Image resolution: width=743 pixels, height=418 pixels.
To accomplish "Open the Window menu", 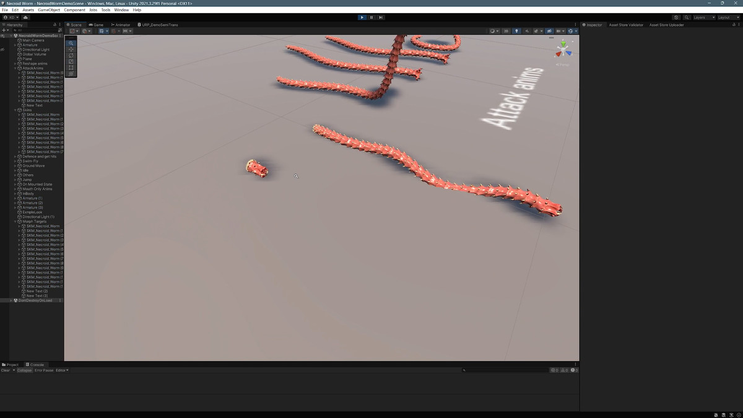I will [121, 10].
